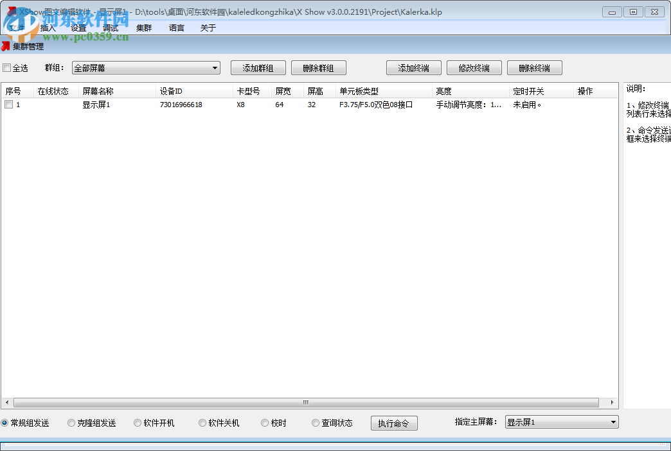
Task: Open the 设置 (Settings) menu
Action: click(78, 28)
